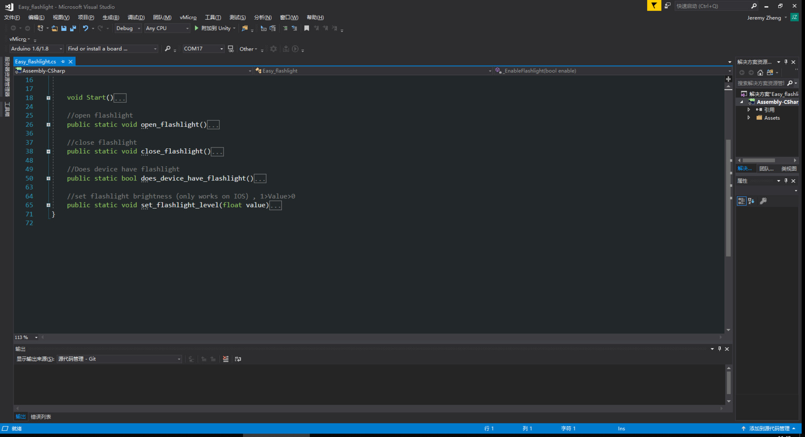Open the COM17 port dropdown

click(203, 49)
